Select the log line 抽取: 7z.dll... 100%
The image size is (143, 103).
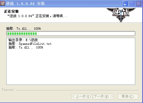26,47
